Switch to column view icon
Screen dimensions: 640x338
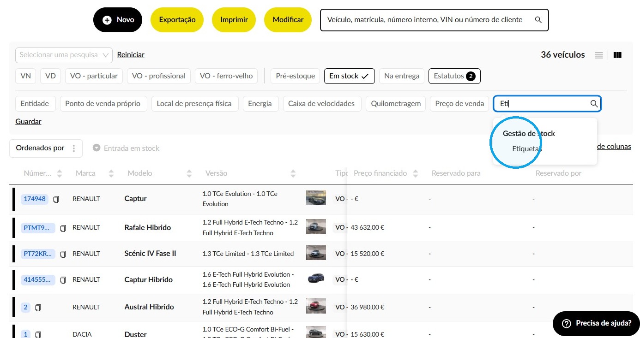(617, 55)
